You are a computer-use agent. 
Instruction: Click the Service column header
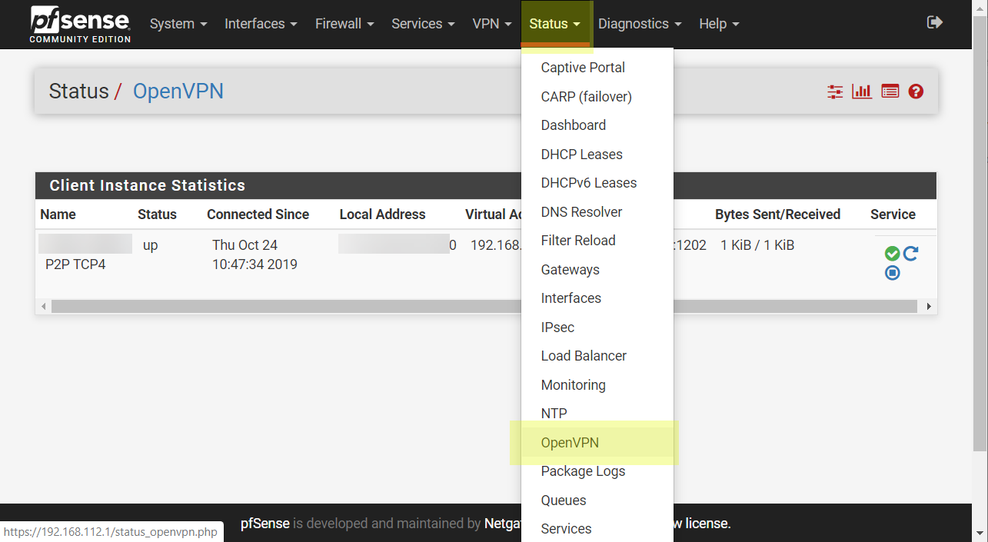pyautogui.click(x=893, y=214)
